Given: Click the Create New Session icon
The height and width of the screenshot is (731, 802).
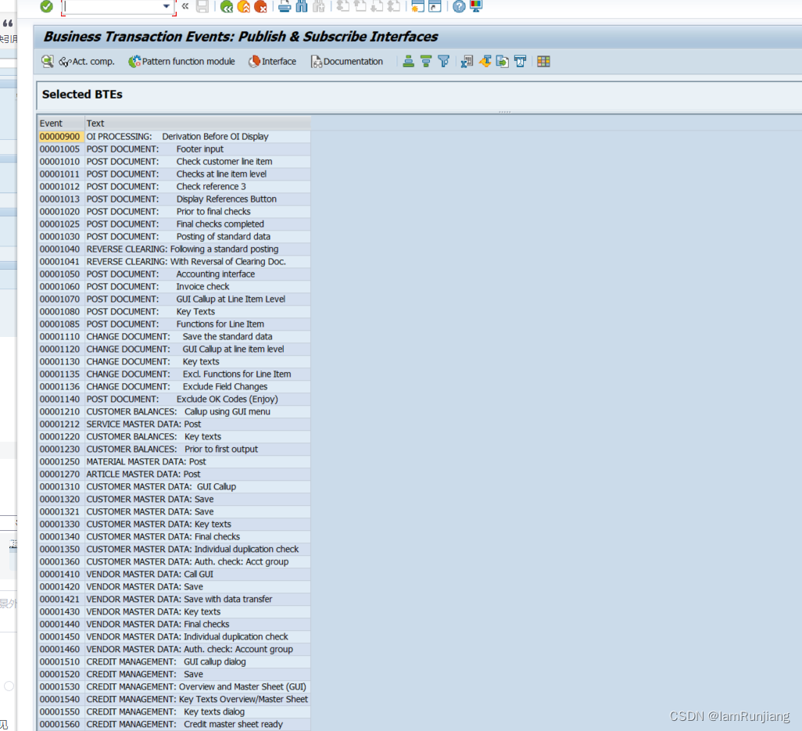Looking at the screenshot, I should point(418,6).
